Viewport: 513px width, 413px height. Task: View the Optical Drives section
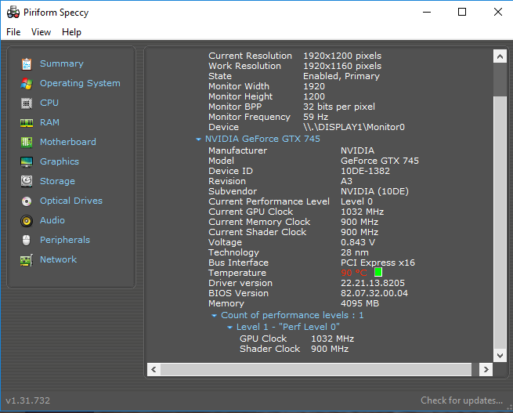71,201
